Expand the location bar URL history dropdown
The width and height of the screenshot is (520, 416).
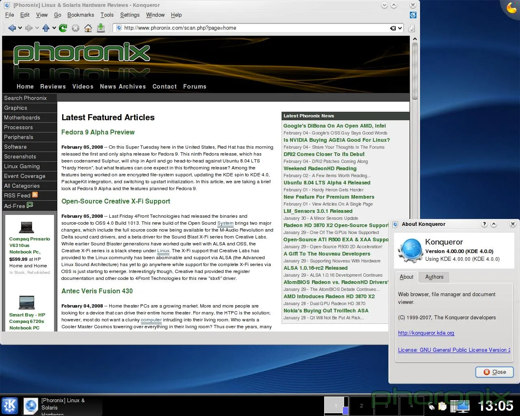400,28
